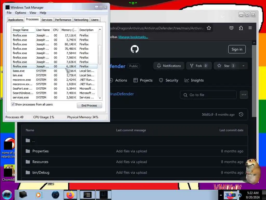This screenshot has width=266, height=200.
Task: Click the taskbar clock showing 5:22 AM
Action: tap(253, 195)
